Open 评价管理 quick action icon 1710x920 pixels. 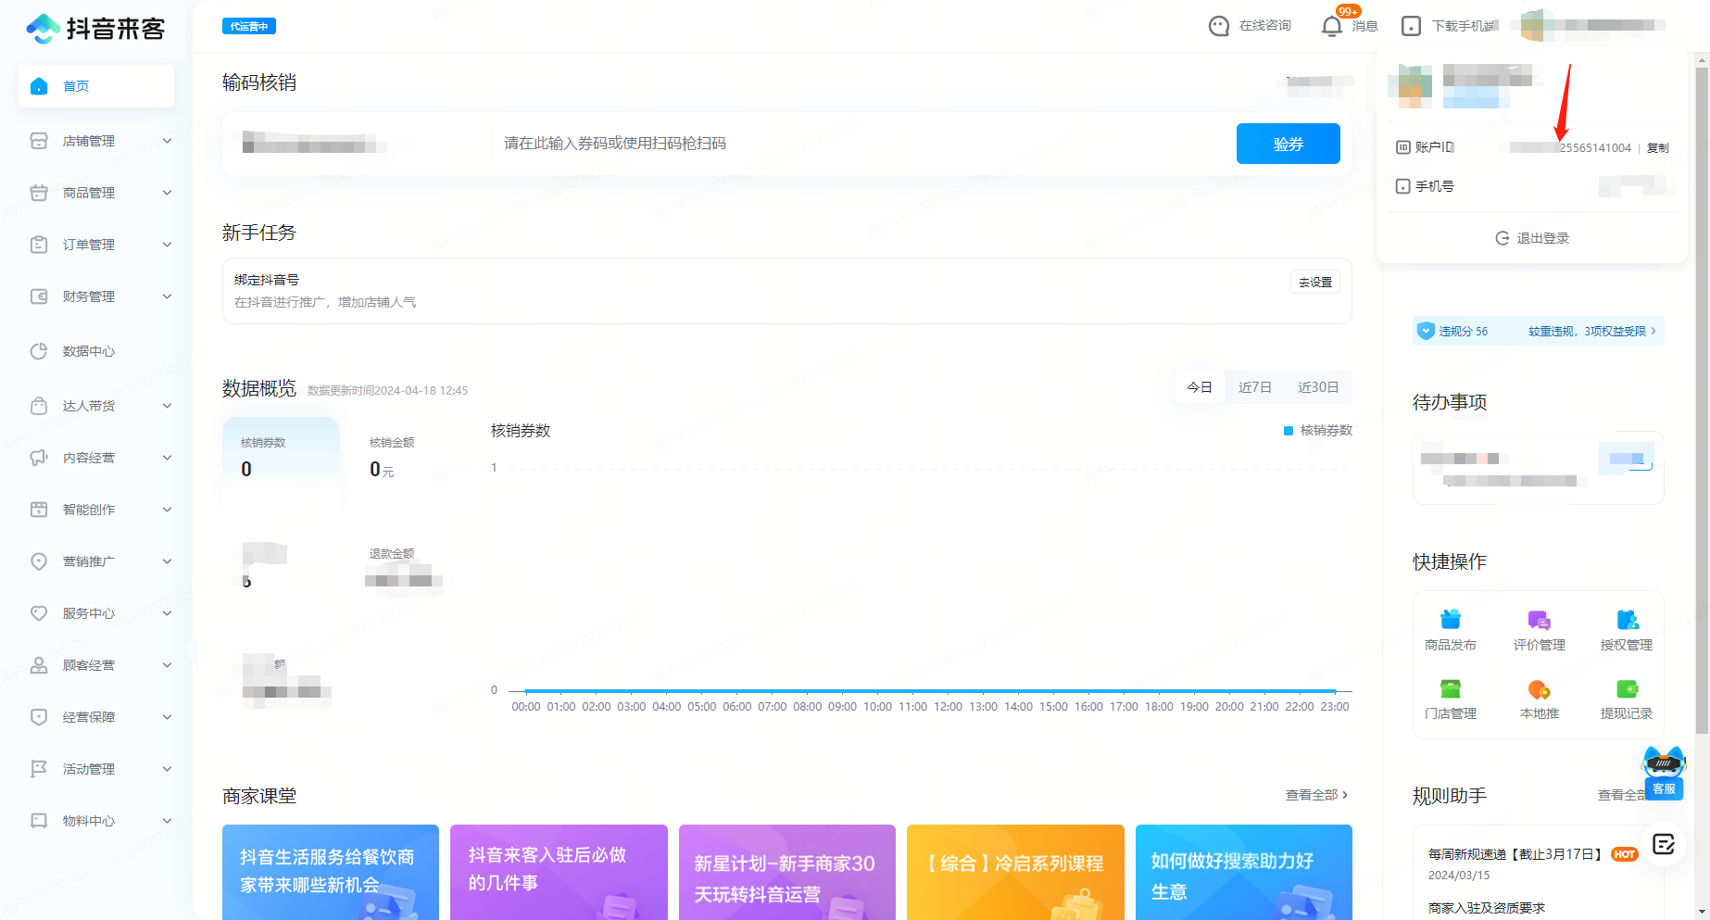coord(1539,619)
